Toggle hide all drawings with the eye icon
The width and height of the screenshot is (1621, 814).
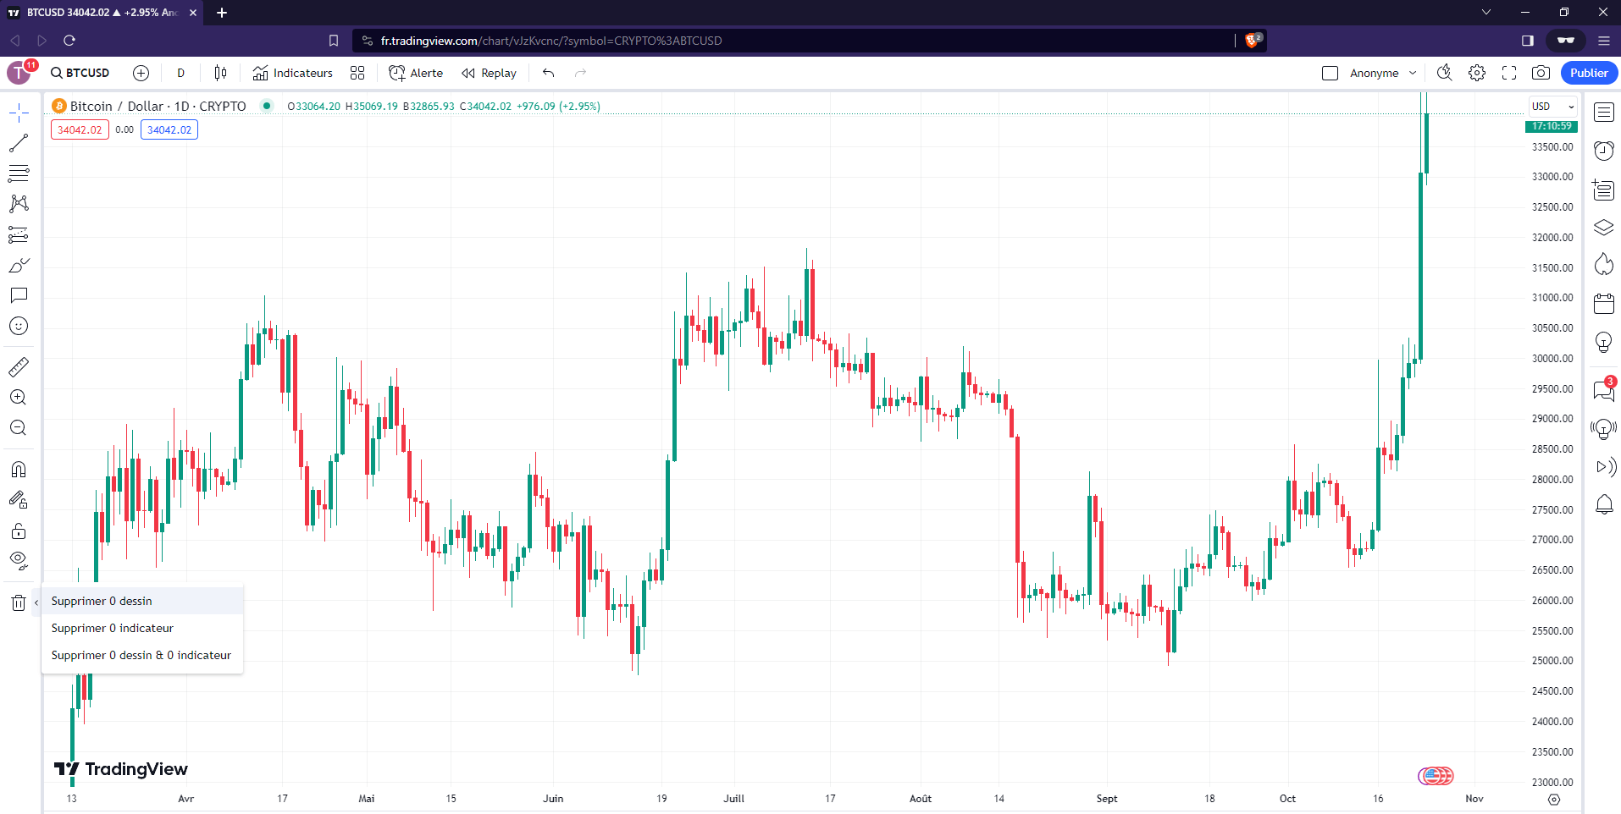pos(18,560)
